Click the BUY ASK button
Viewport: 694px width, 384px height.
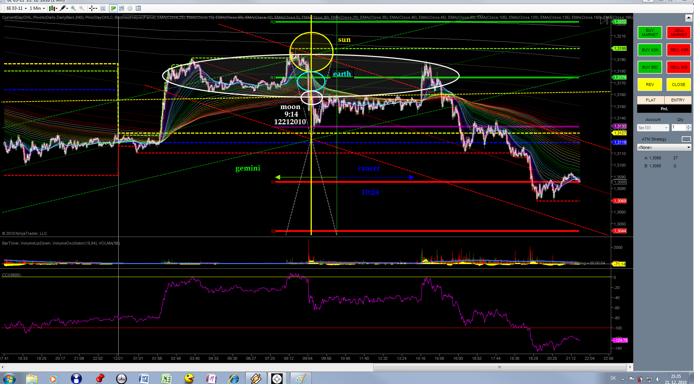(x=650, y=50)
